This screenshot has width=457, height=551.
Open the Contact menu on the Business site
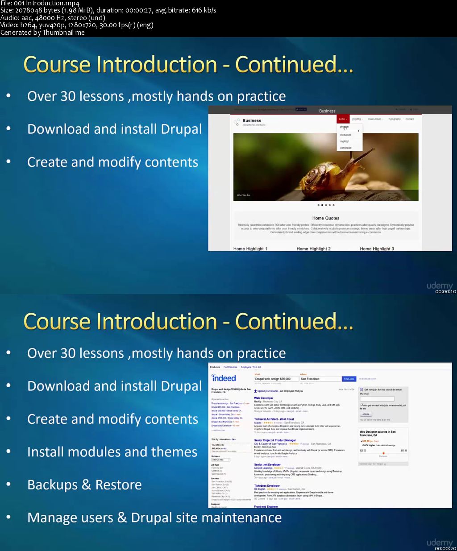click(x=410, y=119)
